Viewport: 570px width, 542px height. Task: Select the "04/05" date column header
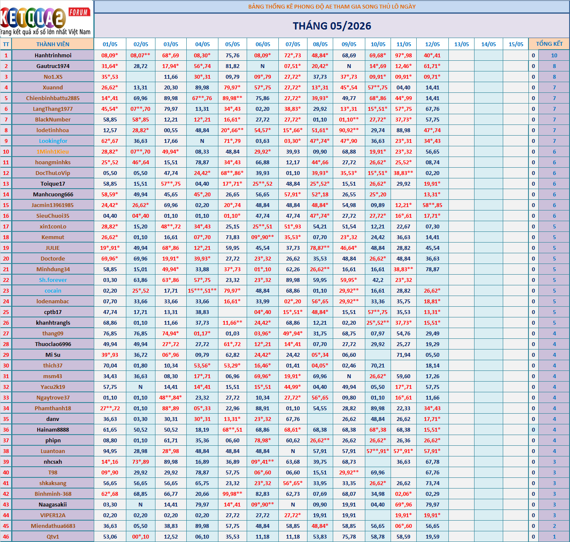(203, 44)
